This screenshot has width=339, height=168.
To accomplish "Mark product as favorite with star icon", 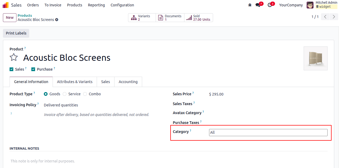I will (x=14, y=57).
